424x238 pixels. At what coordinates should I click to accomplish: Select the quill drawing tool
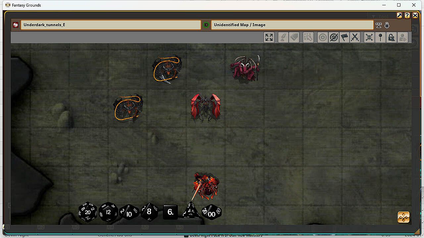pos(283,37)
